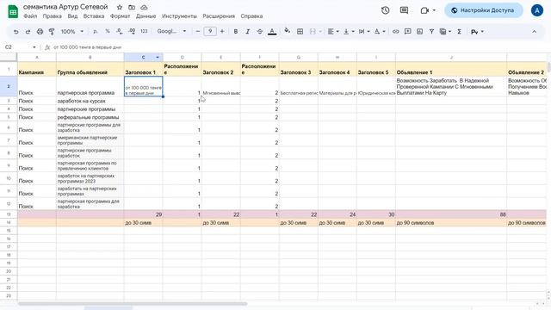
Task: Click cell 'заработок на курсах'
Action: click(x=90, y=101)
